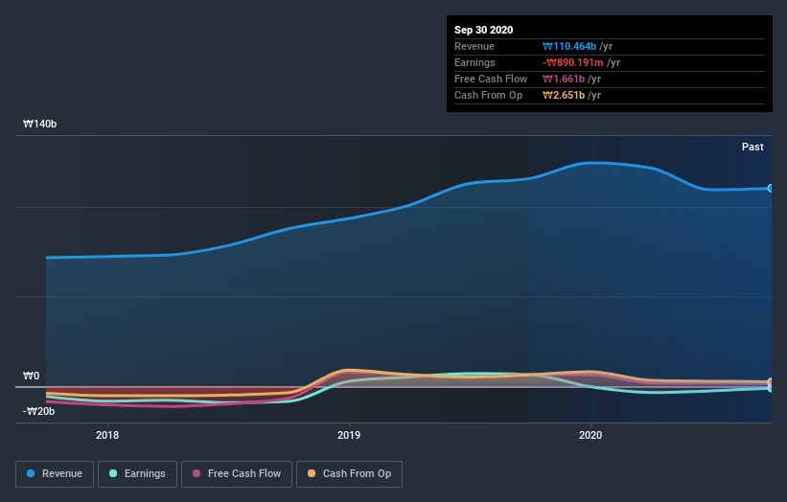Click the 2020 x-axis label

(x=590, y=435)
